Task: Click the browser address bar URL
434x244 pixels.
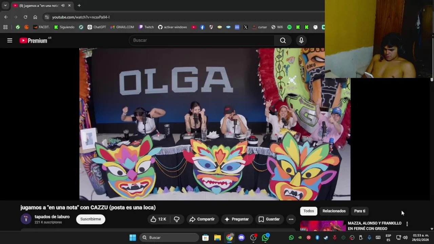Action: coord(81,17)
